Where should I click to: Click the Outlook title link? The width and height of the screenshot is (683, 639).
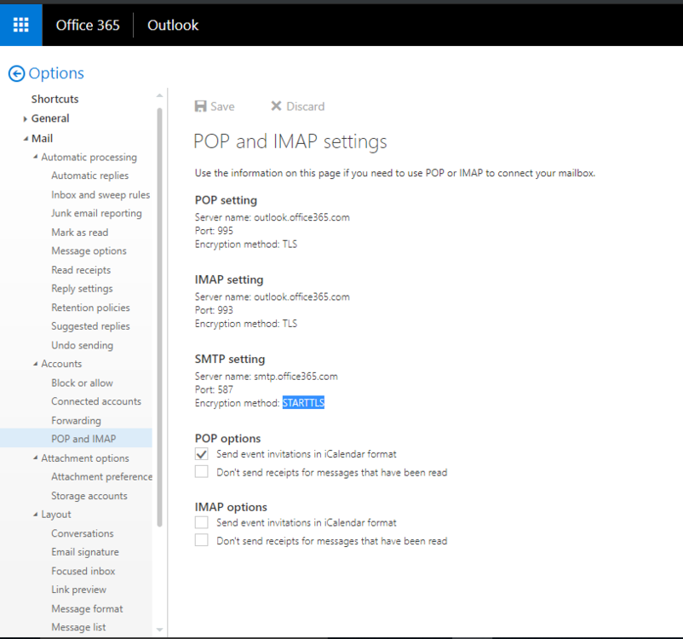(173, 25)
